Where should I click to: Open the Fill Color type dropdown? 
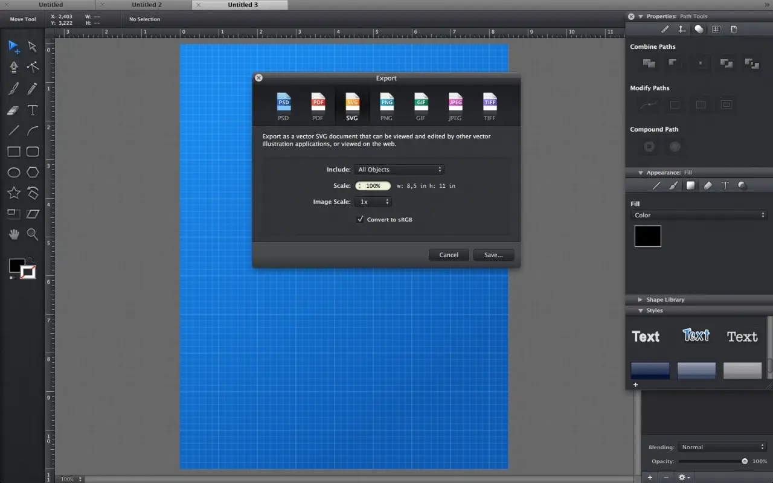[699, 215]
